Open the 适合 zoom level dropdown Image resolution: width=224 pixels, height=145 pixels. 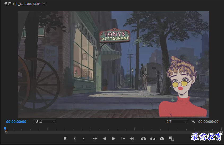[45, 122]
